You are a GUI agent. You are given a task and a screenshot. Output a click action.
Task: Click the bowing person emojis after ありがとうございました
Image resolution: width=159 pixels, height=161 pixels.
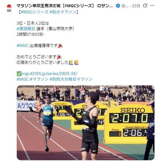pyautogui.click(x=74, y=63)
